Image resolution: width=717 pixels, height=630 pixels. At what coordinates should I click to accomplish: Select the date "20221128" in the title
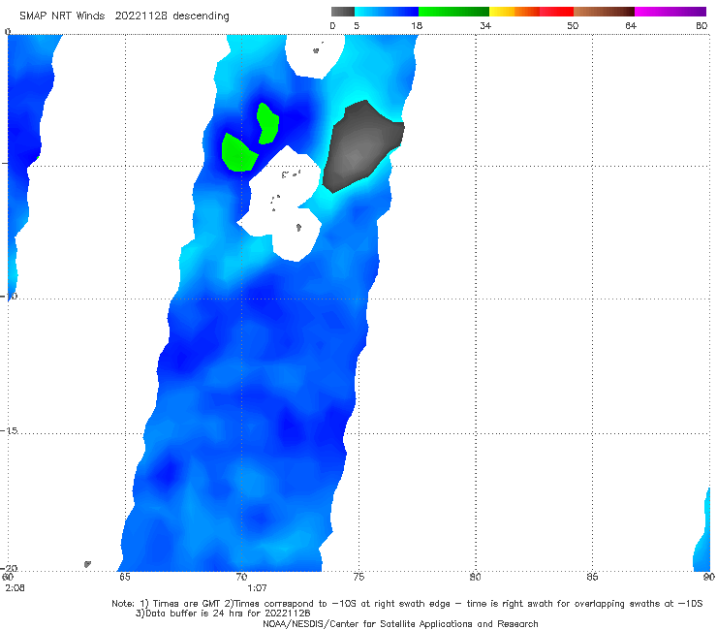pyautogui.click(x=141, y=16)
